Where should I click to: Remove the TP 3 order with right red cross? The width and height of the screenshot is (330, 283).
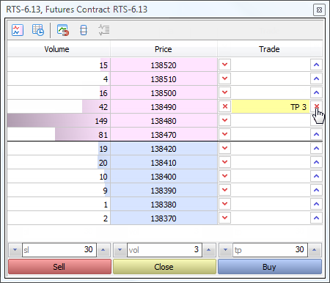tap(317, 106)
